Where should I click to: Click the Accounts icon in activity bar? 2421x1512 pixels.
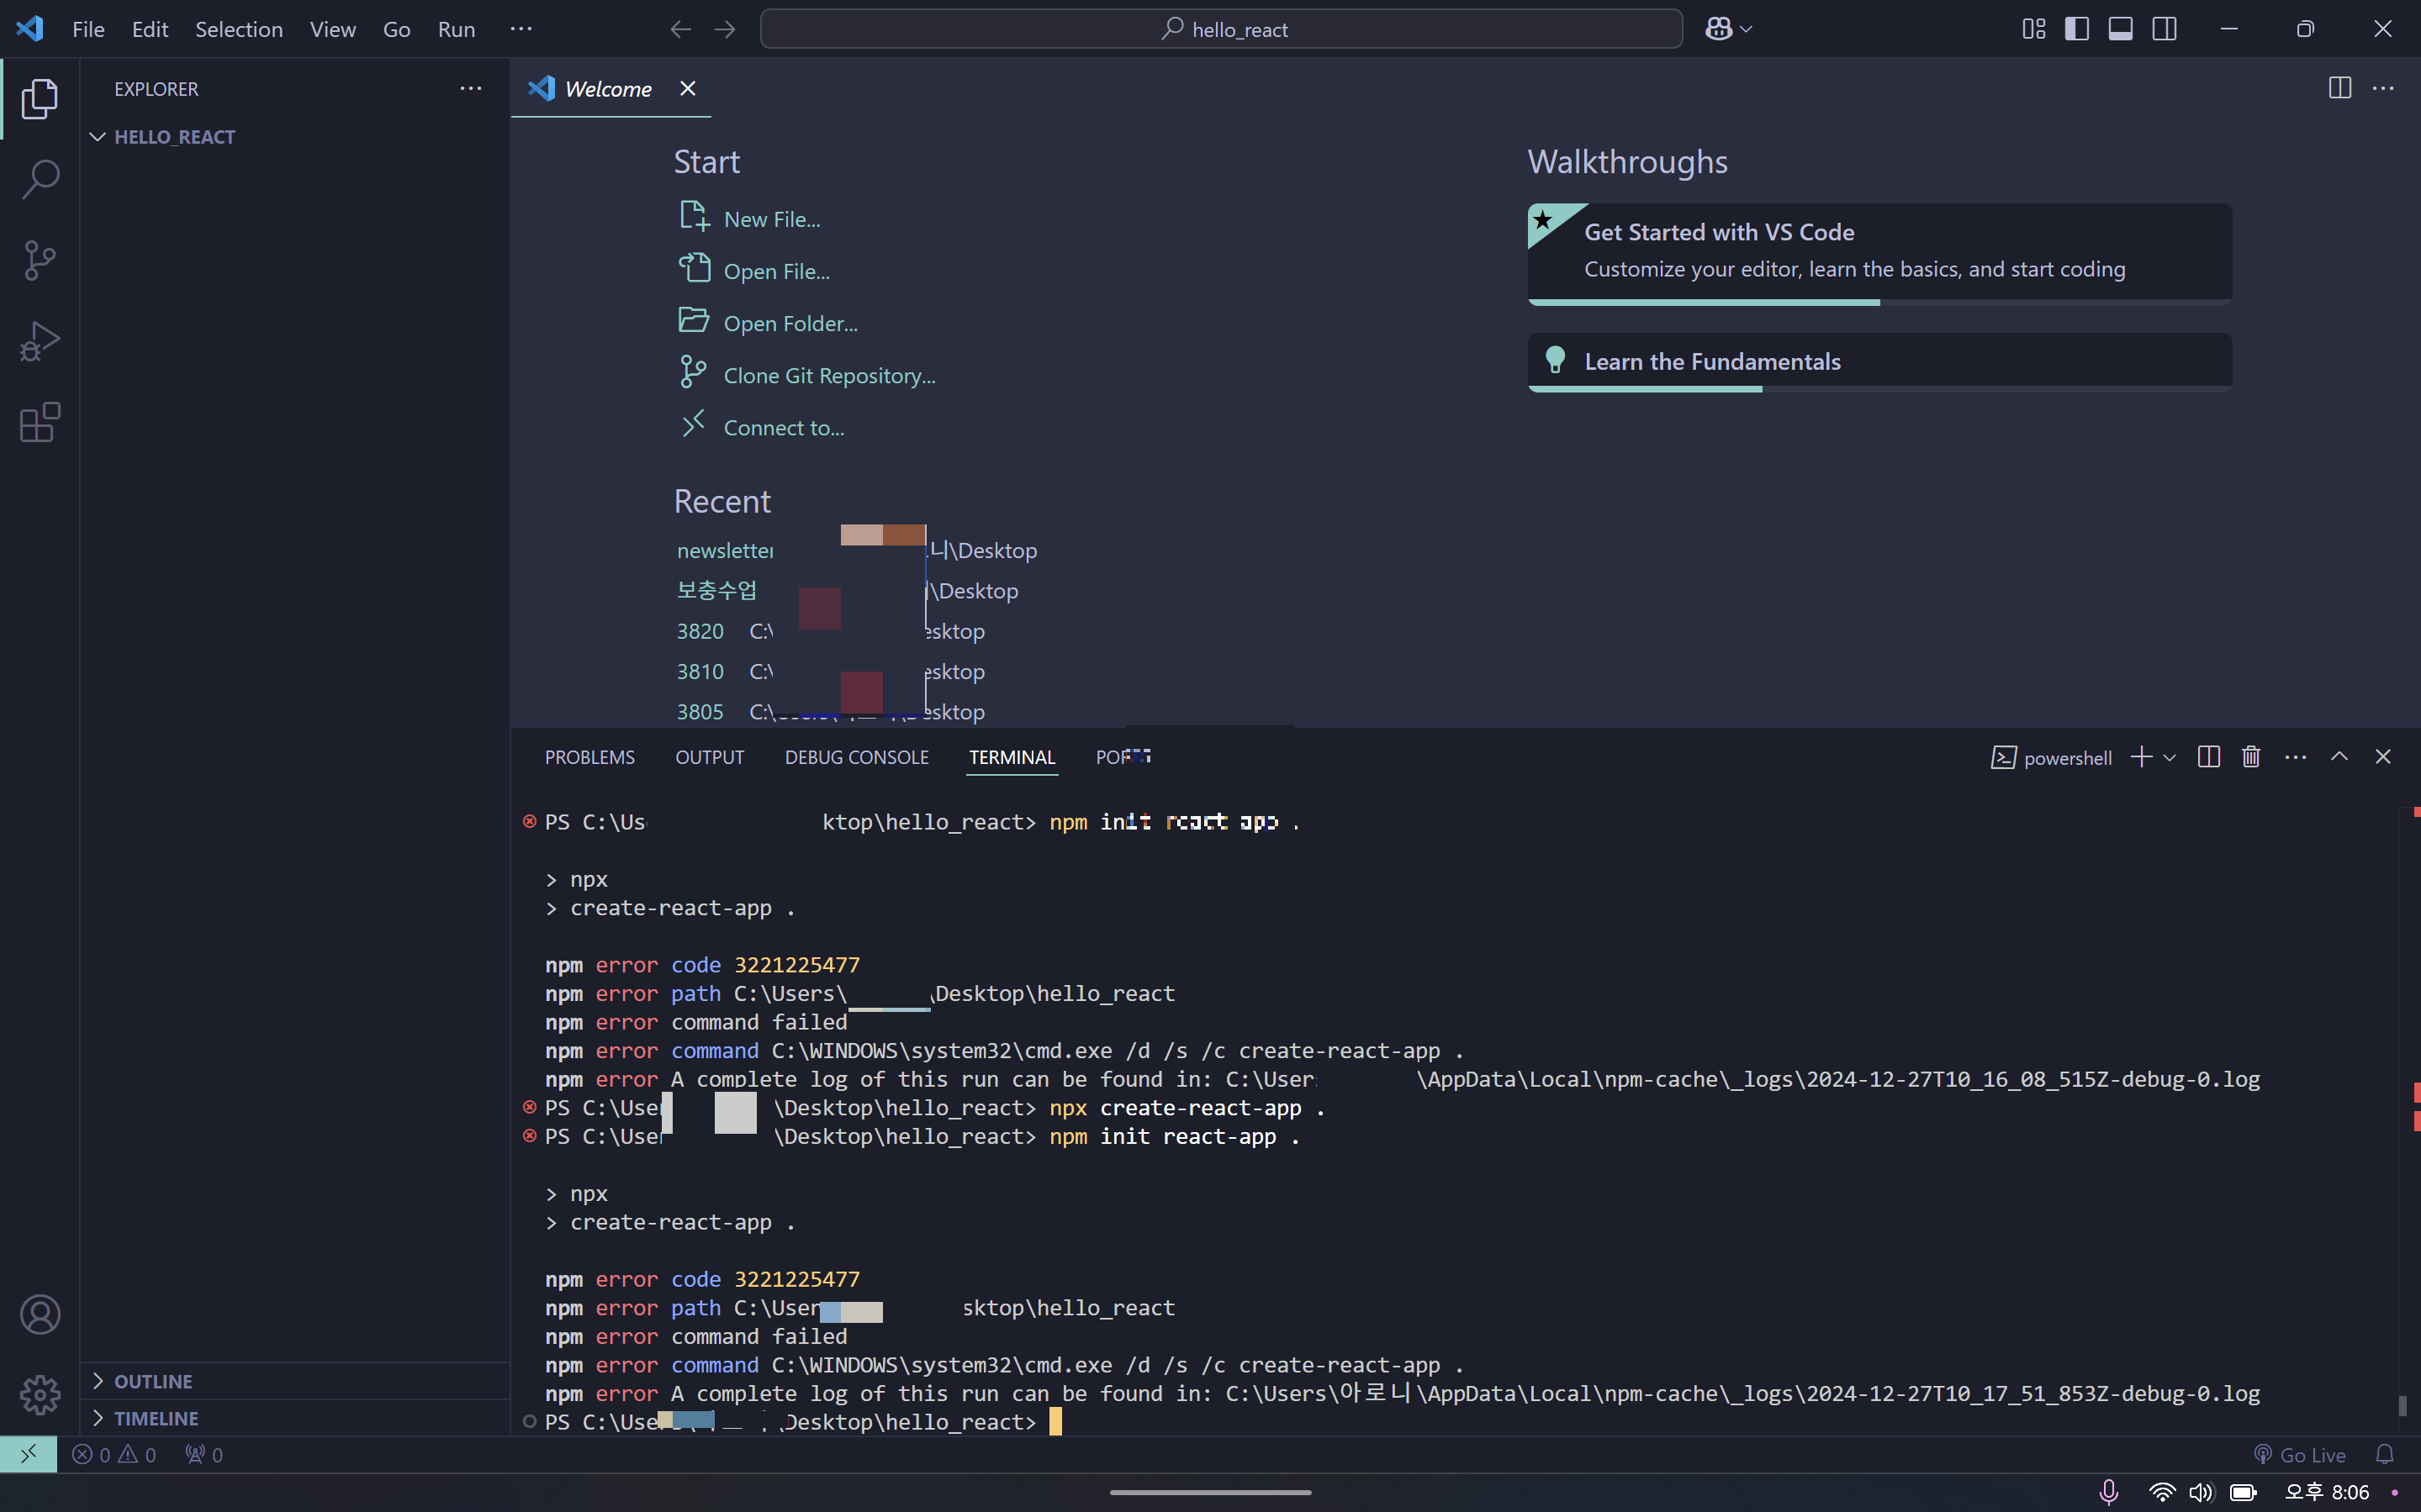point(40,1314)
